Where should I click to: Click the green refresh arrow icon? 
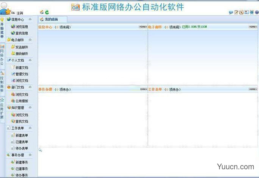coord(47,12)
